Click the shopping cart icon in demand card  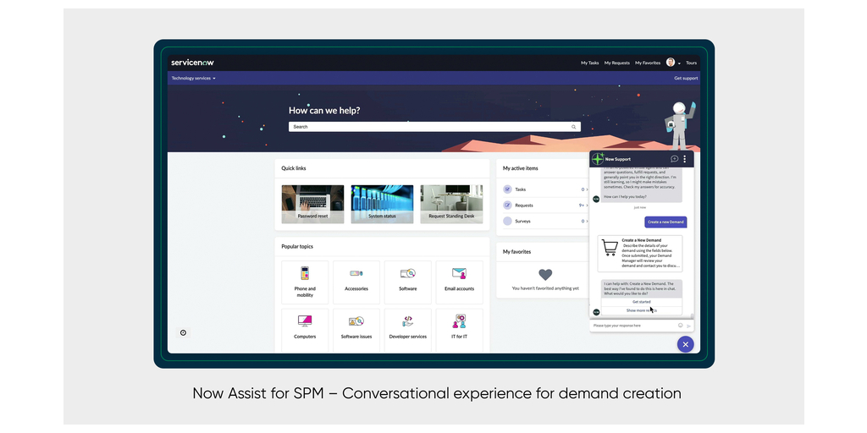(610, 248)
